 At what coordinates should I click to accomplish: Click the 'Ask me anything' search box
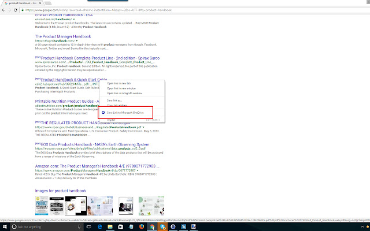pos(47,227)
